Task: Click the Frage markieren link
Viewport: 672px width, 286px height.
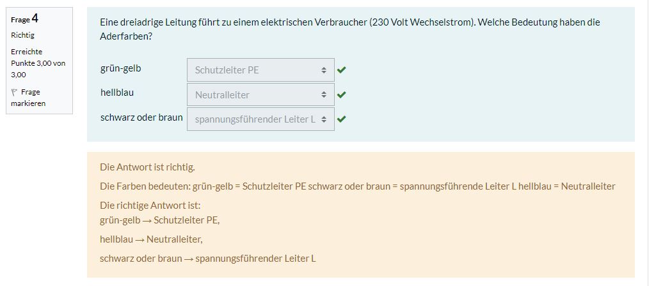Action: (x=28, y=98)
